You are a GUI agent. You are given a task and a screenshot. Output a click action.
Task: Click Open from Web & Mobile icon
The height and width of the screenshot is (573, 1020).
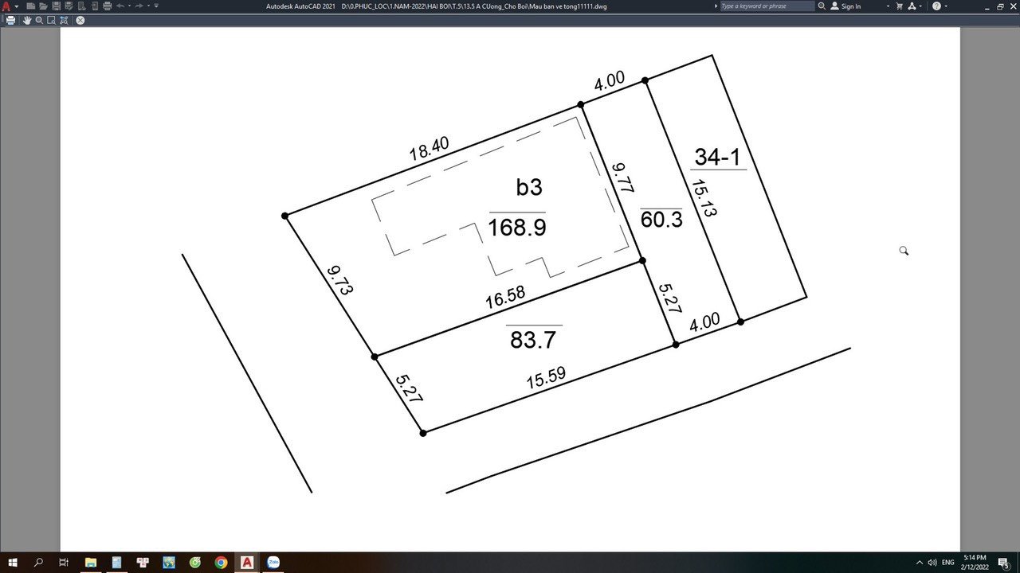click(81, 6)
